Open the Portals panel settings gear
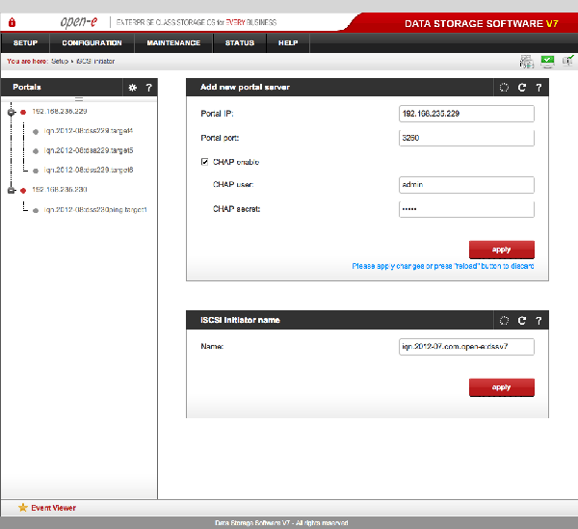Viewport: 578px width, 529px height. coord(132,88)
